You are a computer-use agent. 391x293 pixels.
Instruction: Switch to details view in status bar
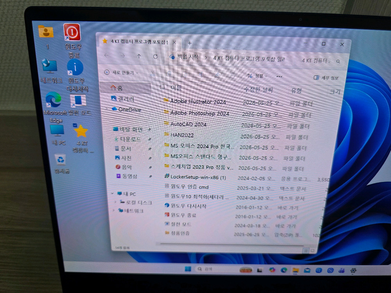306,250
